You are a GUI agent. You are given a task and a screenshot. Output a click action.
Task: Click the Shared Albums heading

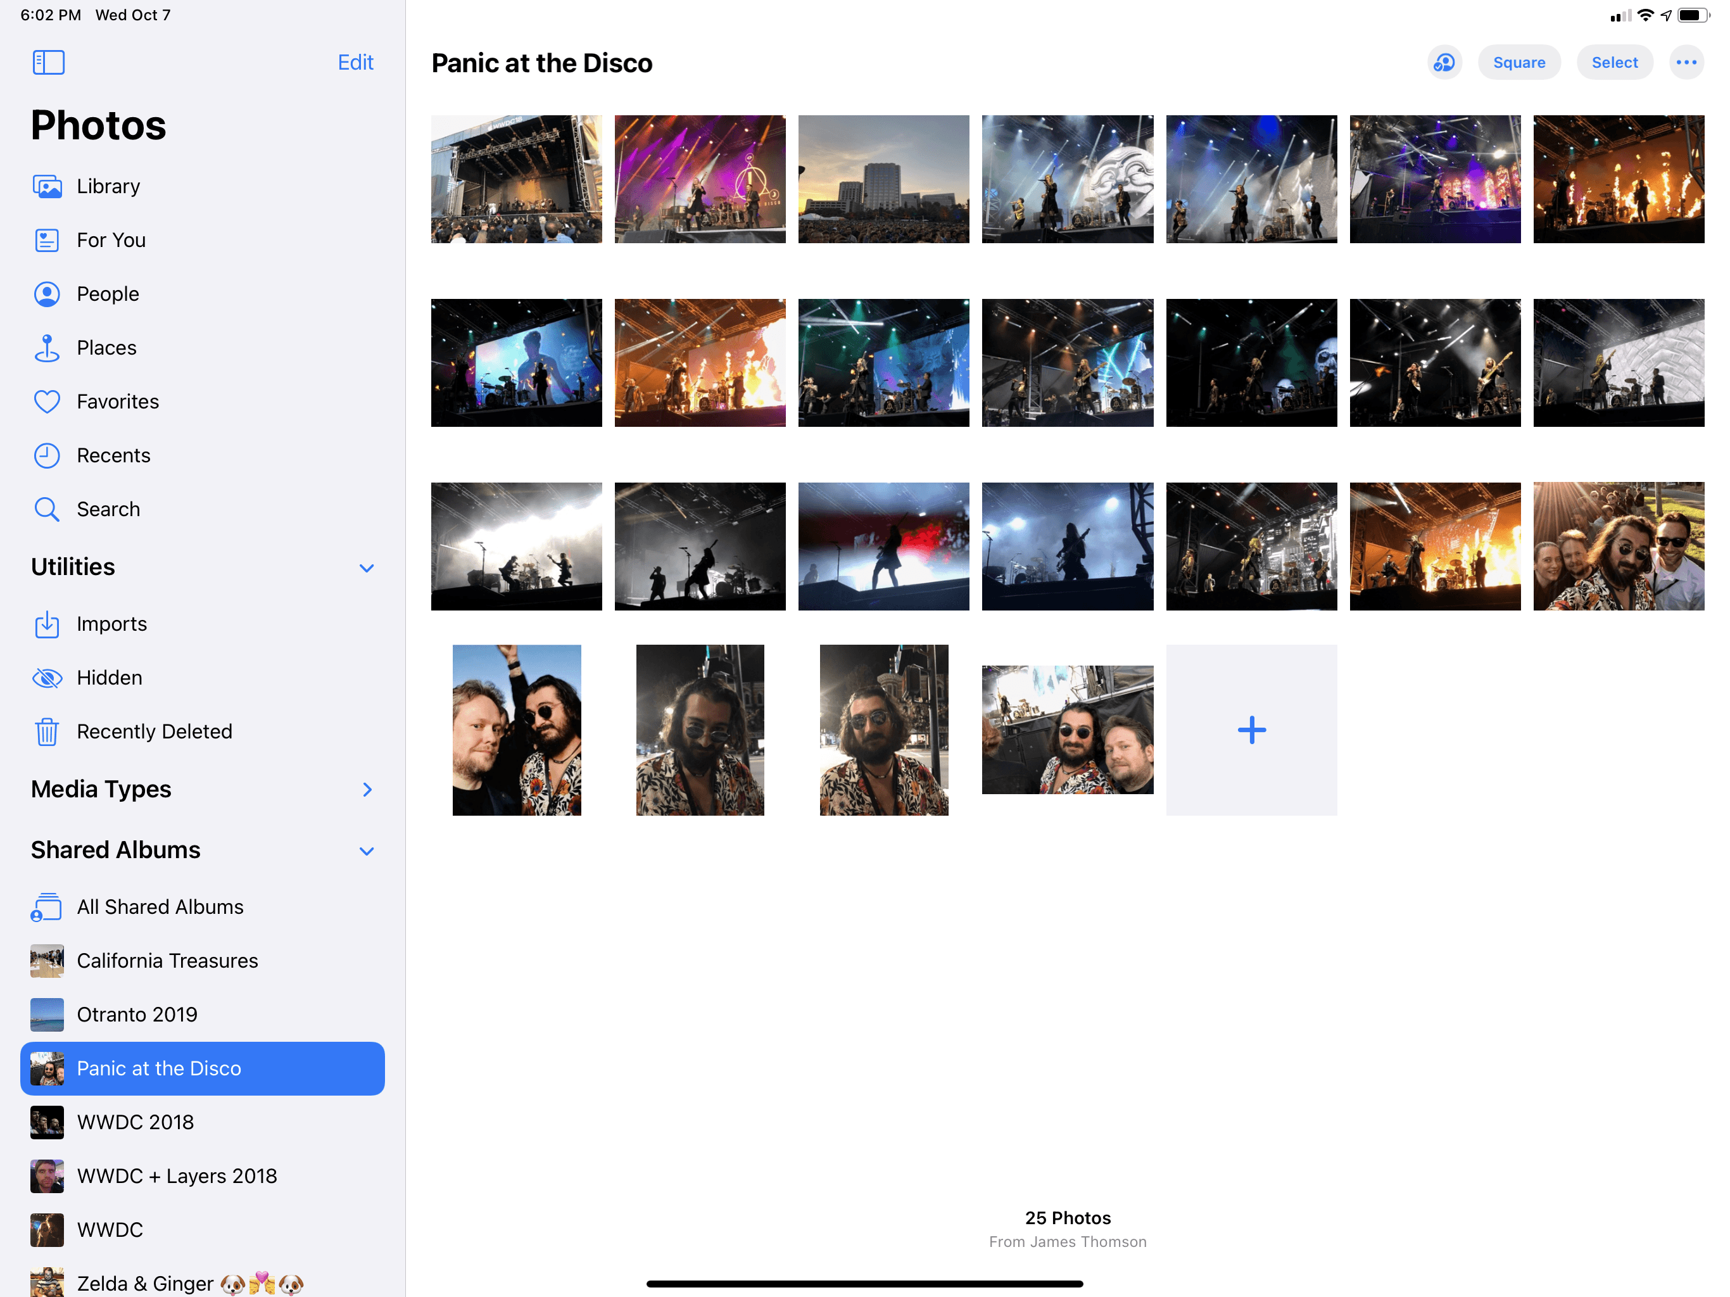pos(116,851)
